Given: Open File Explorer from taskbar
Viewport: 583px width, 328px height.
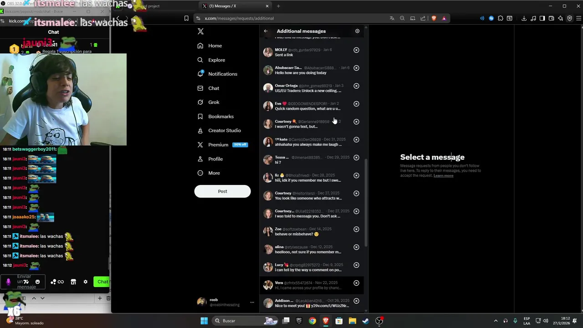Looking at the screenshot, I should 352,321.
